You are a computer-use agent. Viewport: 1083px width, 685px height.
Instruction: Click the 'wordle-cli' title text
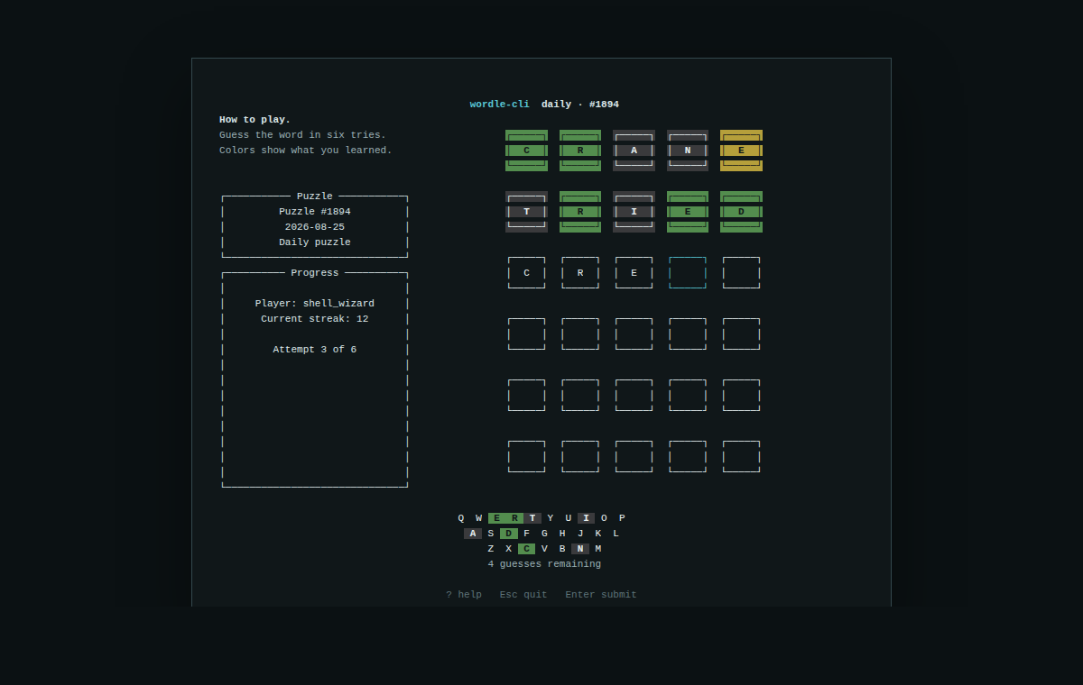[x=499, y=105]
